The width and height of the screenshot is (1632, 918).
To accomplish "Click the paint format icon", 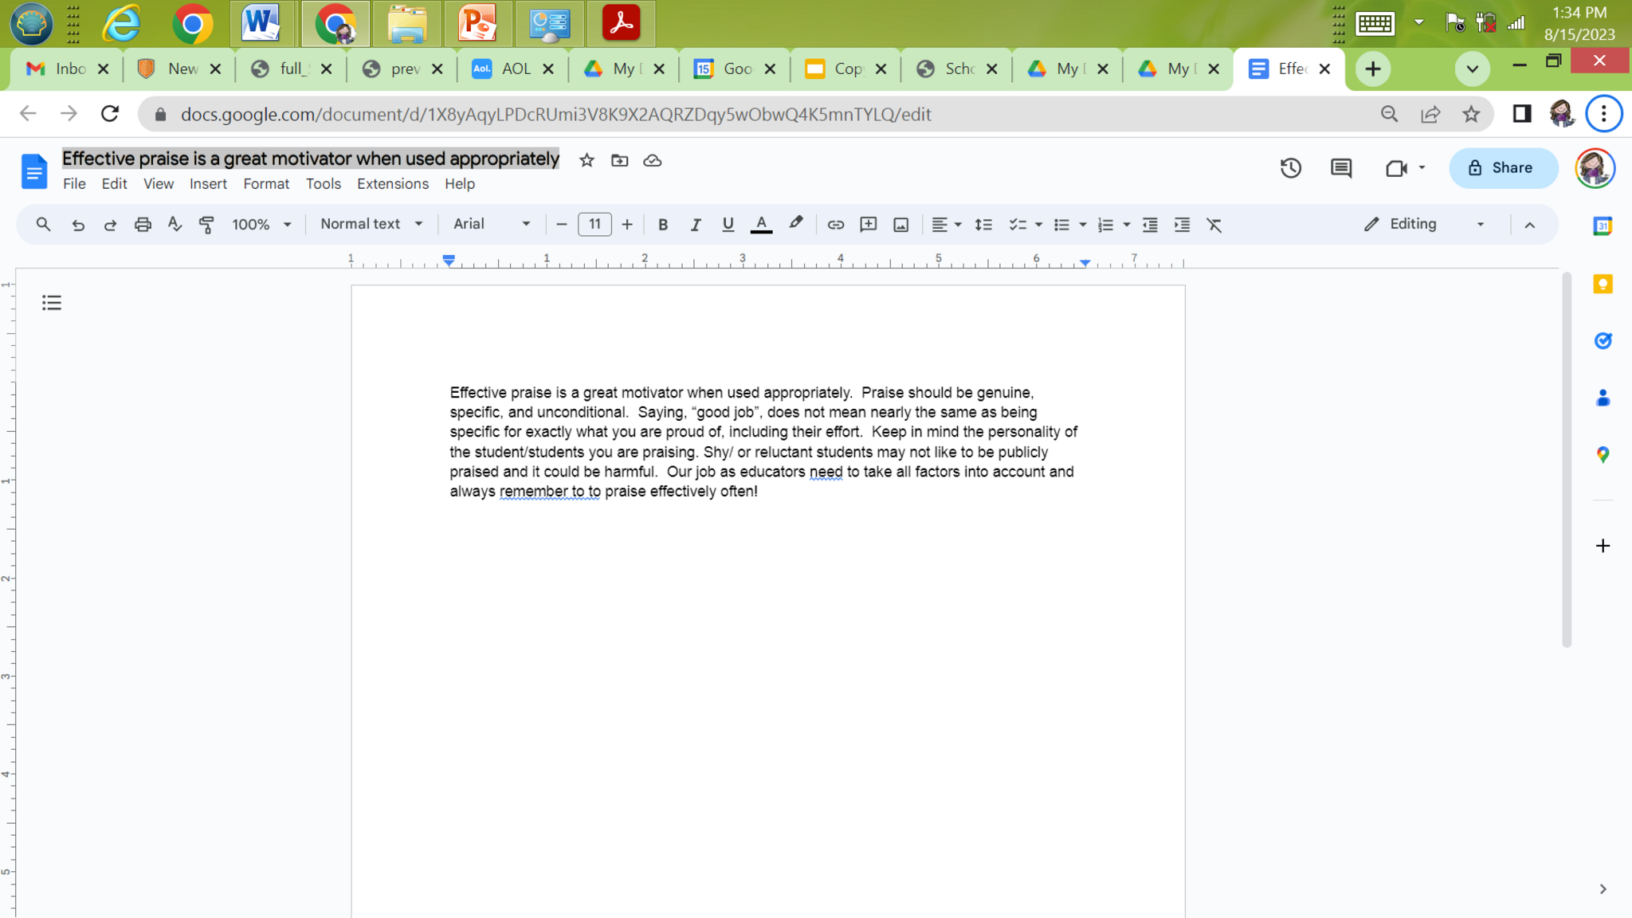I will point(206,225).
